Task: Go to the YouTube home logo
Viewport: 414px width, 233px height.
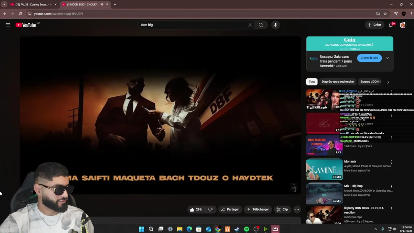Action: click(26, 25)
